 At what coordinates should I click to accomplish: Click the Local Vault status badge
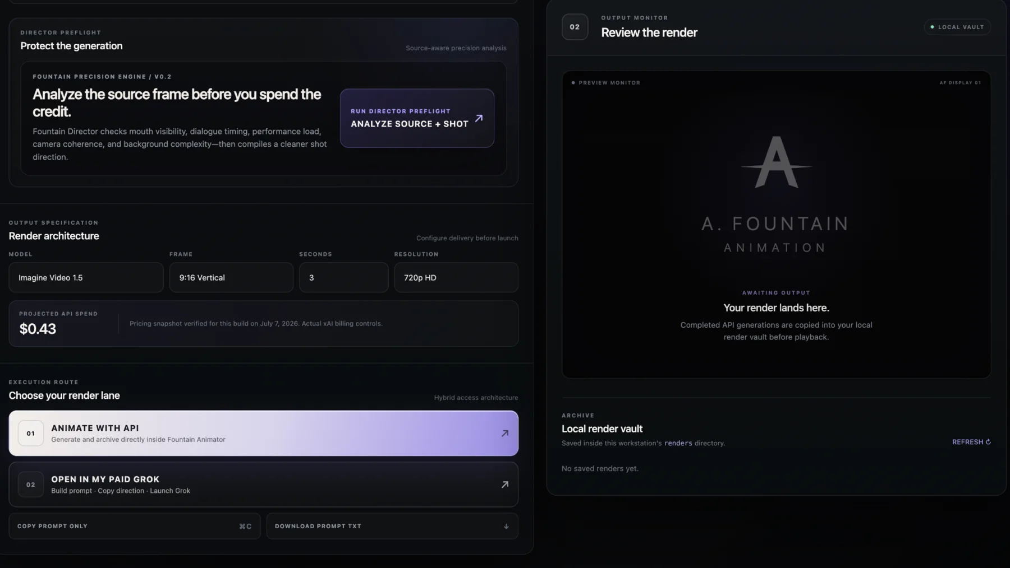(957, 27)
